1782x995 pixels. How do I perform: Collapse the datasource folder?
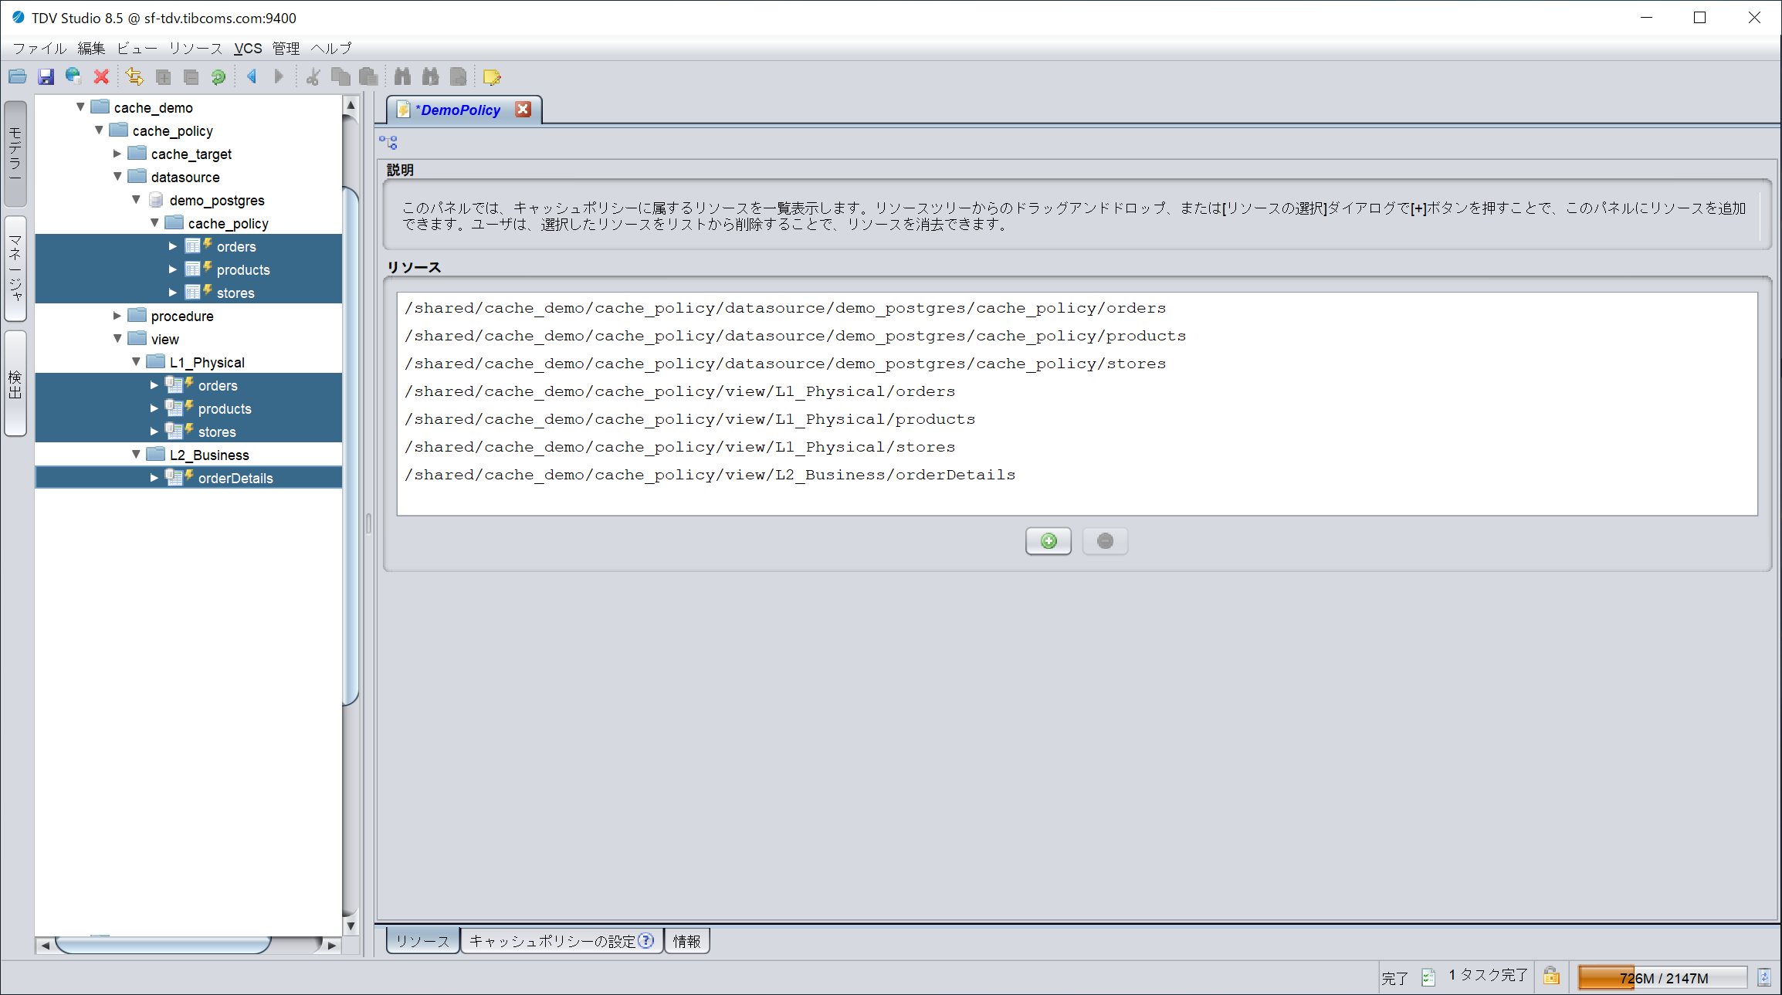(x=117, y=177)
